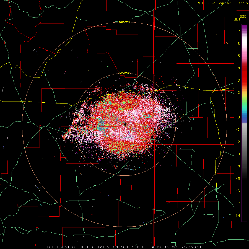Image resolution: width=249 pixels, height=249 pixels.
Task: Click the legend value -7
Action: pos(238,203)
